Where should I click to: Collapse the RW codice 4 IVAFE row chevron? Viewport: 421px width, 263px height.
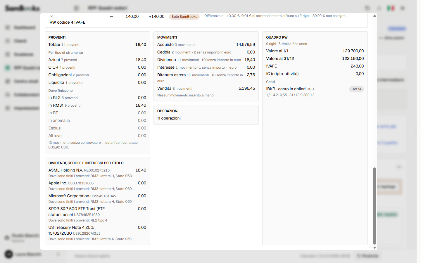click(x=52, y=16)
